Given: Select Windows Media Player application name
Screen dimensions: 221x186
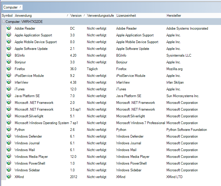Looking at the screenshot, I should pyautogui.click(x=31, y=157).
